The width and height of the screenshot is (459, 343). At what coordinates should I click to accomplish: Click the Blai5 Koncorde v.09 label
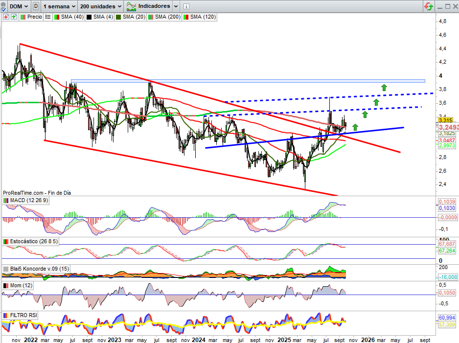click(36, 269)
